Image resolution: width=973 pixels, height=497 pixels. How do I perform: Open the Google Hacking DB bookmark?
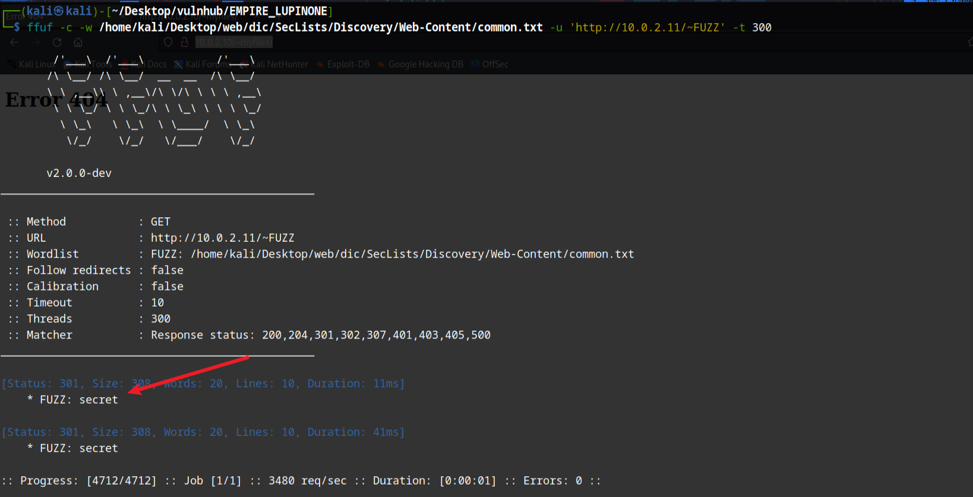pyautogui.click(x=425, y=64)
